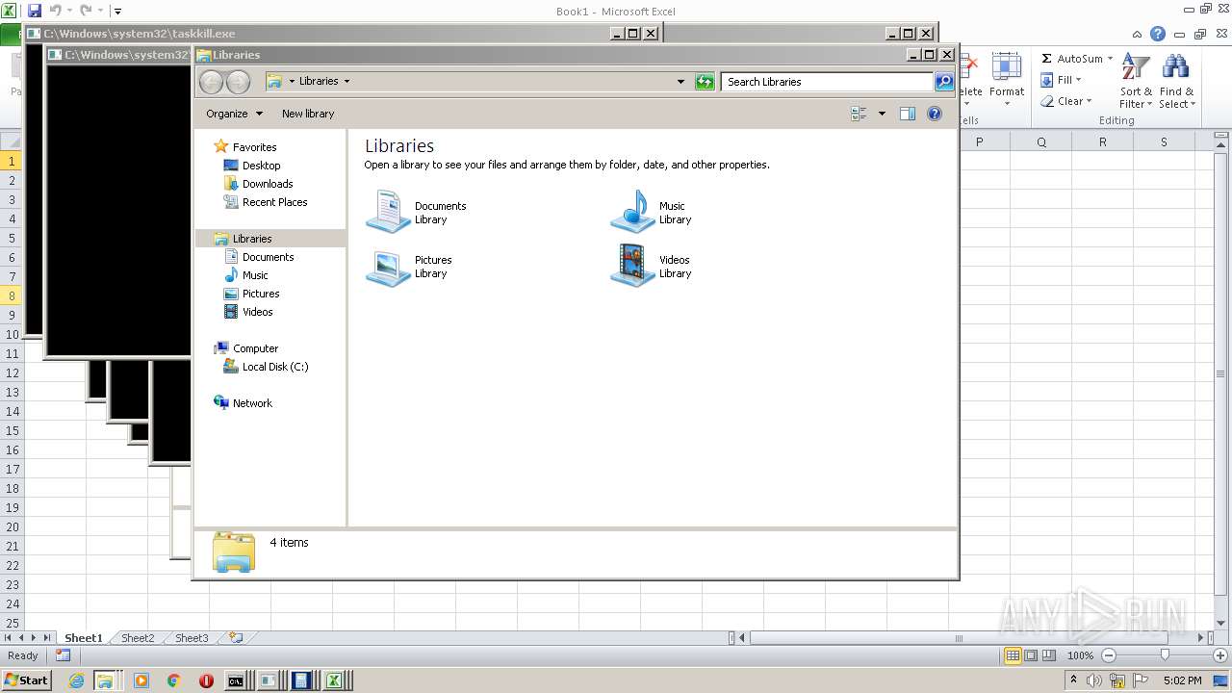Open Internet Explorer from taskbar
The width and height of the screenshot is (1232, 693).
click(77, 680)
